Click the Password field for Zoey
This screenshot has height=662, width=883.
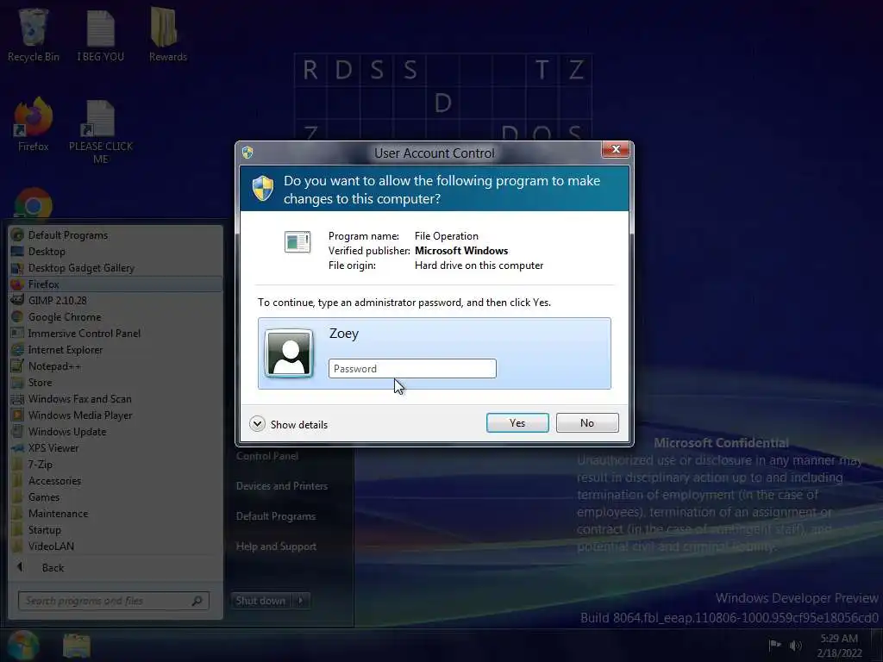click(x=412, y=369)
